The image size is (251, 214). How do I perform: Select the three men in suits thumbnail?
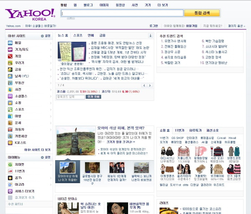117,168
